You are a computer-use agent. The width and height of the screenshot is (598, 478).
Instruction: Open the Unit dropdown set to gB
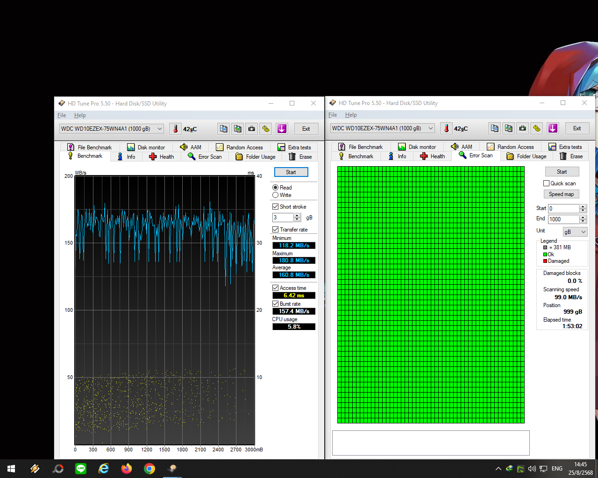575,232
